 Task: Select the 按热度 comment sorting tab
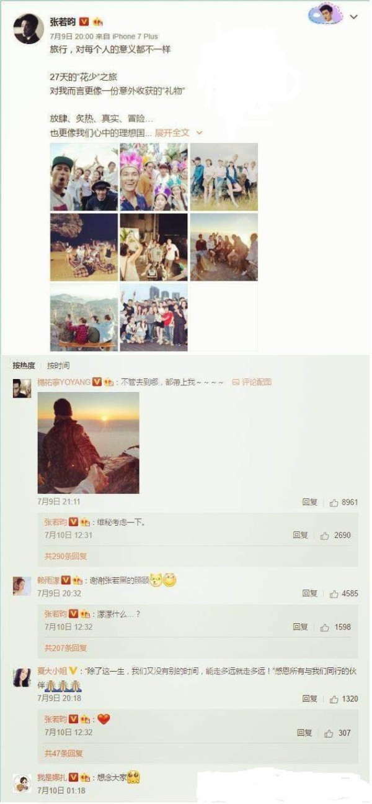(24, 365)
